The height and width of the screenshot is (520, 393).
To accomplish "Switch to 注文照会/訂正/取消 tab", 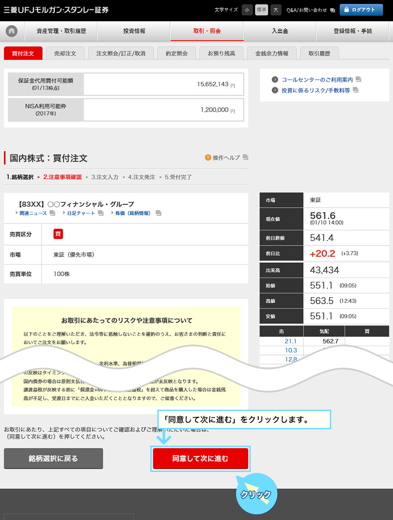I will pos(121,53).
